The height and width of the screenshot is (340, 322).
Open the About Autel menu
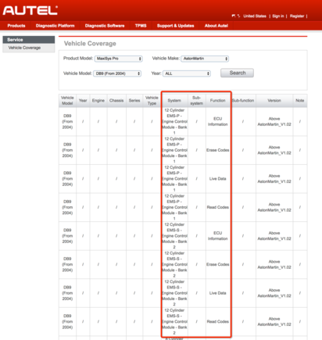[216, 26]
